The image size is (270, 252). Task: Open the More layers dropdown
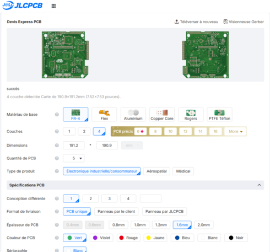click(x=235, y=131)
